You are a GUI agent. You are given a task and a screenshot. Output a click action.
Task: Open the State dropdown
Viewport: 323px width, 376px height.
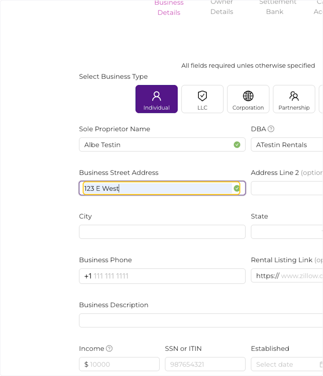pos(287,232)
